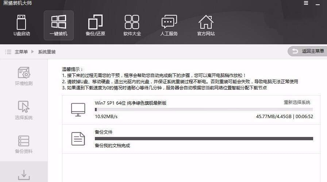Select the 一键装机 one-click install tab

[x=59, y=25]
